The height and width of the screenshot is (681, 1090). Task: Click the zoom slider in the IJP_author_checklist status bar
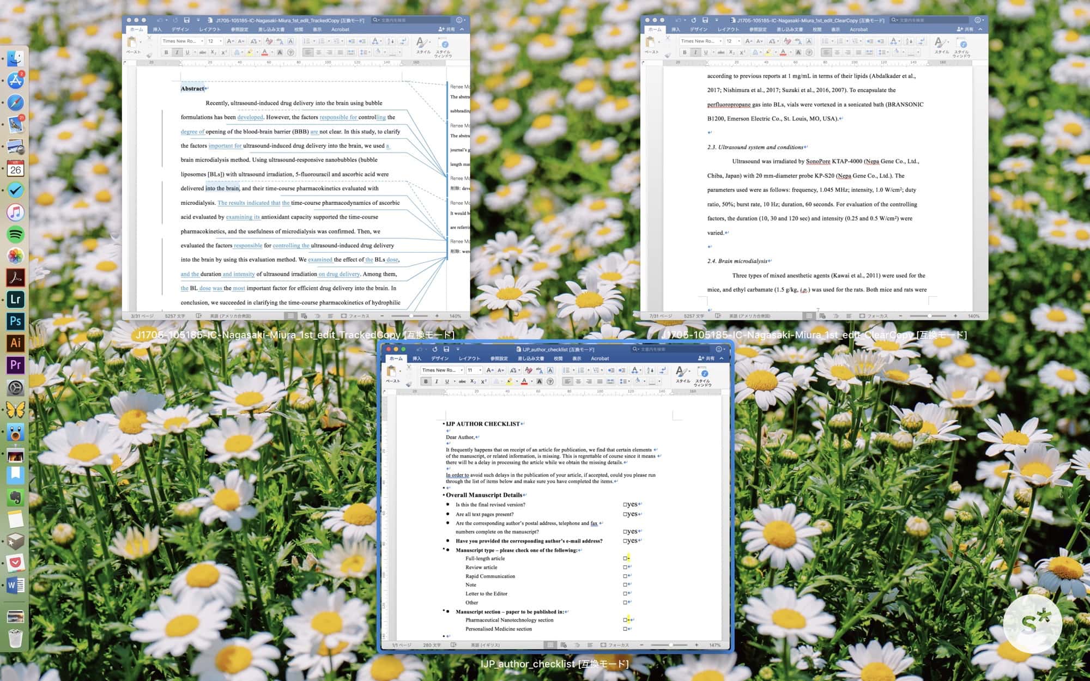[x=670, y=645]
